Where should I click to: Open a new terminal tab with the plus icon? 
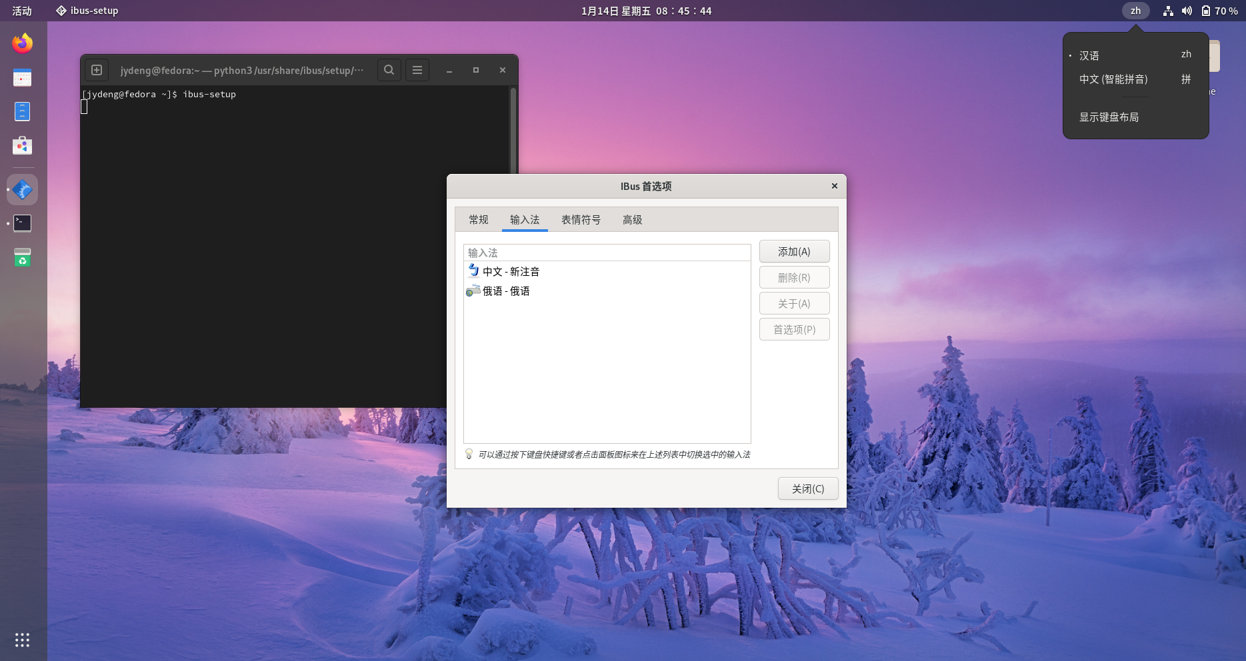[97, 70]
